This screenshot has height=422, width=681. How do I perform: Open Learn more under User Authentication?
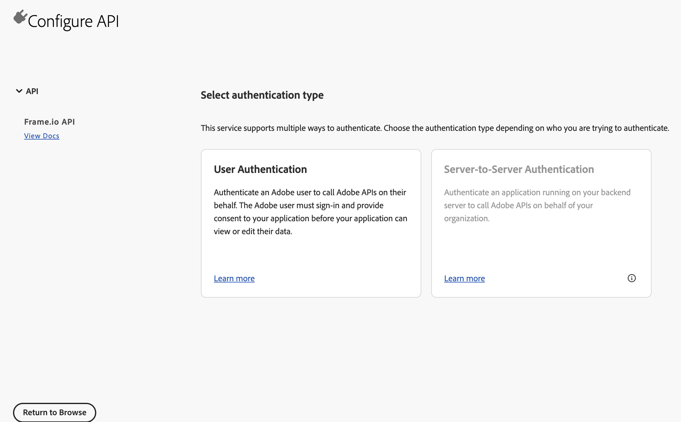234,278
